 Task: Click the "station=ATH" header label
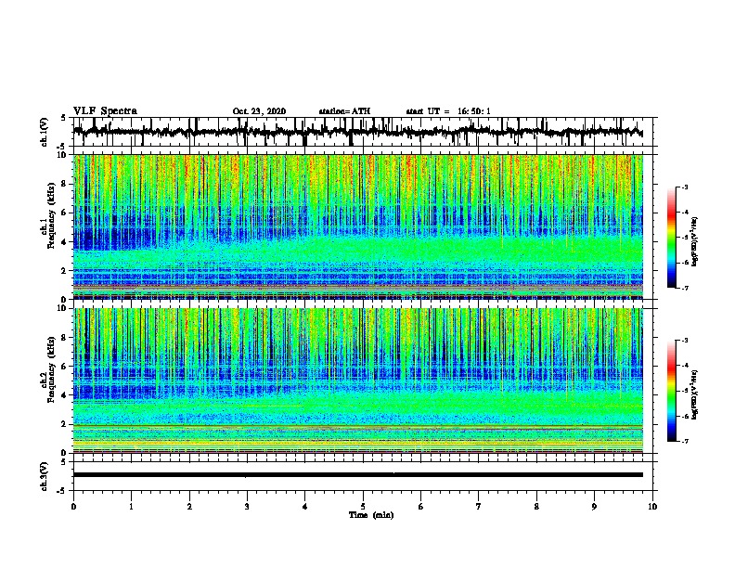tap(344, 111)
